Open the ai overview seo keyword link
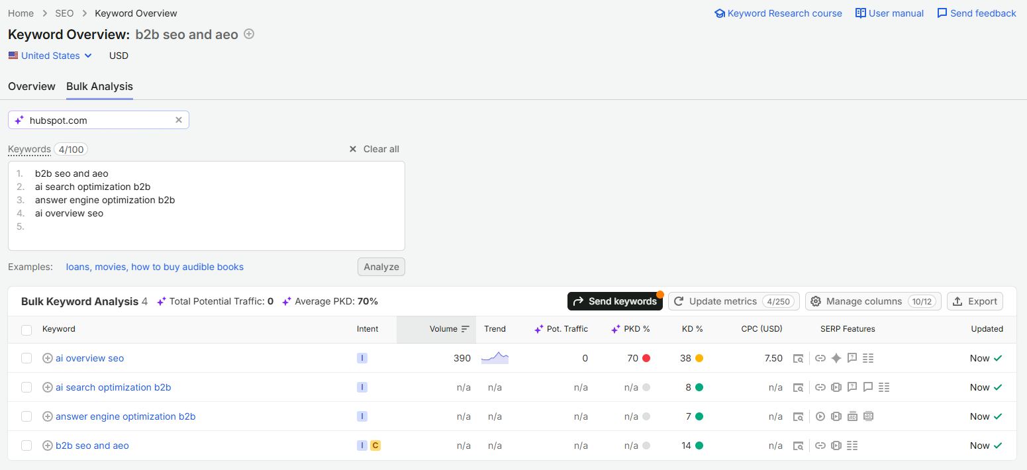This screenshot has width=1027, height=470. 90,358
